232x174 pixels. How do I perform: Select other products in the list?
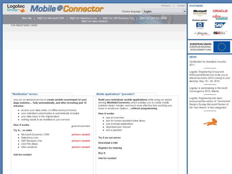[29, 147]
